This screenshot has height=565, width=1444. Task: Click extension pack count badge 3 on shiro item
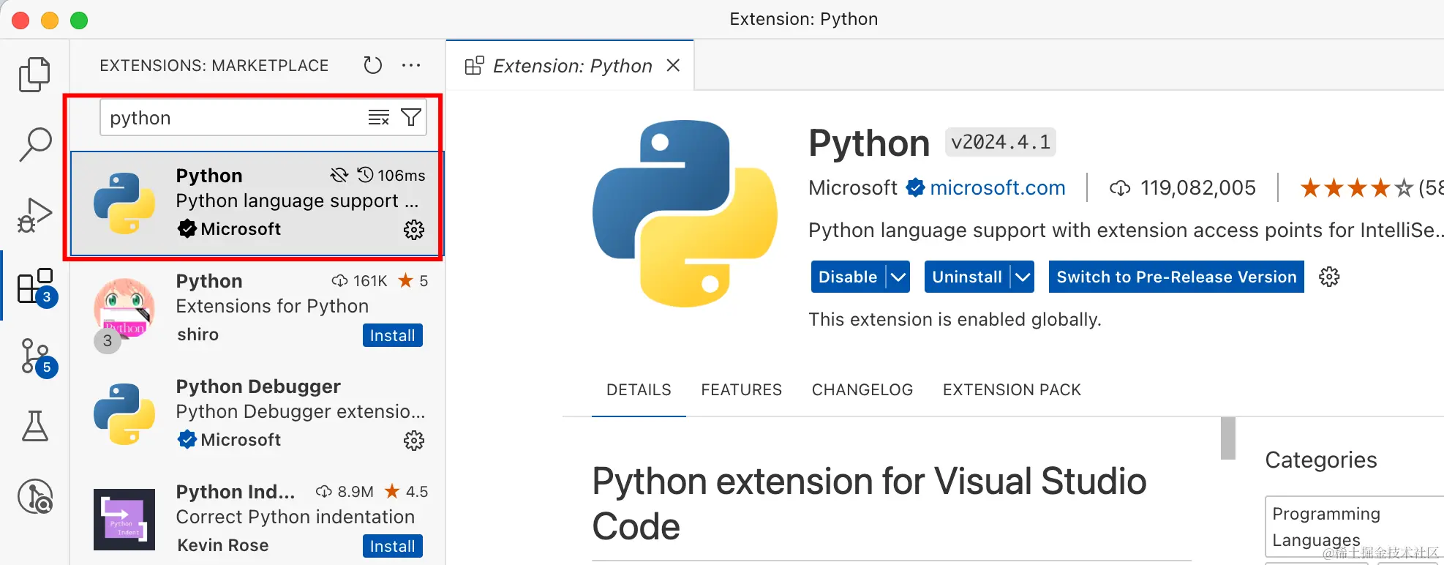click(108, 340)
